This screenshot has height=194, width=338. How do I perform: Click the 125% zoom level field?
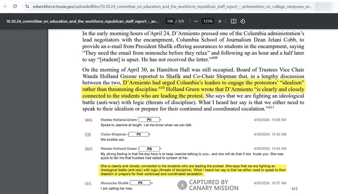pos(208,21)
